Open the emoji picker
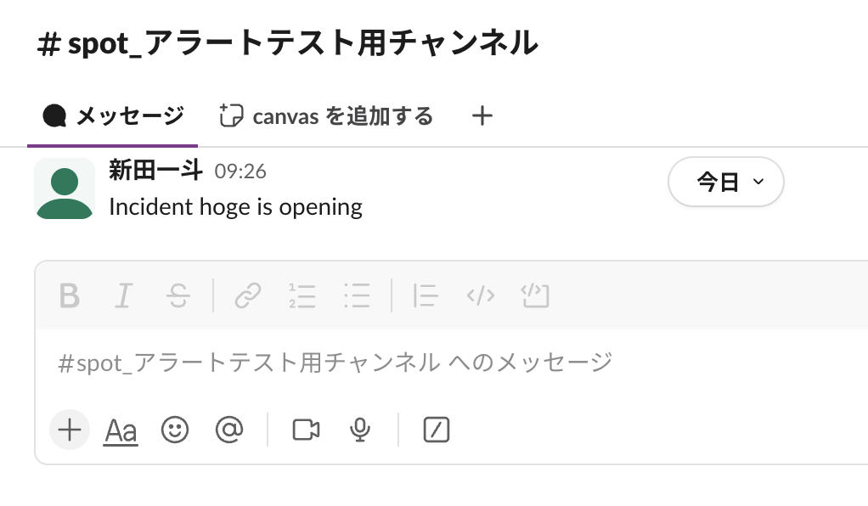The width and height of the screenshot is (868, 506). (175, 430)
